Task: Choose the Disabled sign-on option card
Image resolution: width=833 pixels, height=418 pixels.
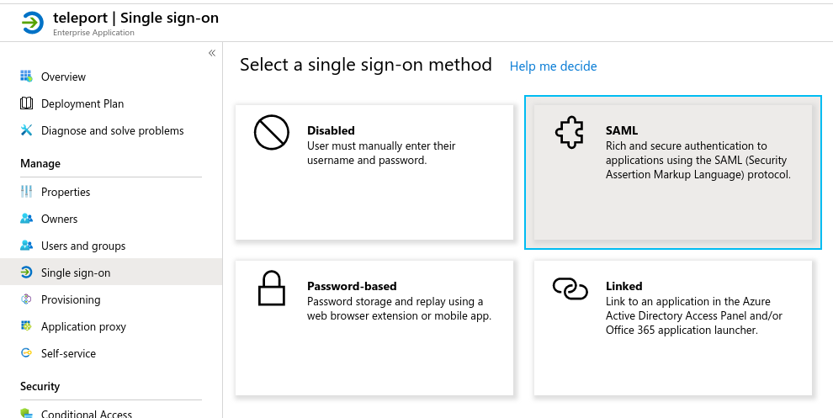Action: [374, 172]
